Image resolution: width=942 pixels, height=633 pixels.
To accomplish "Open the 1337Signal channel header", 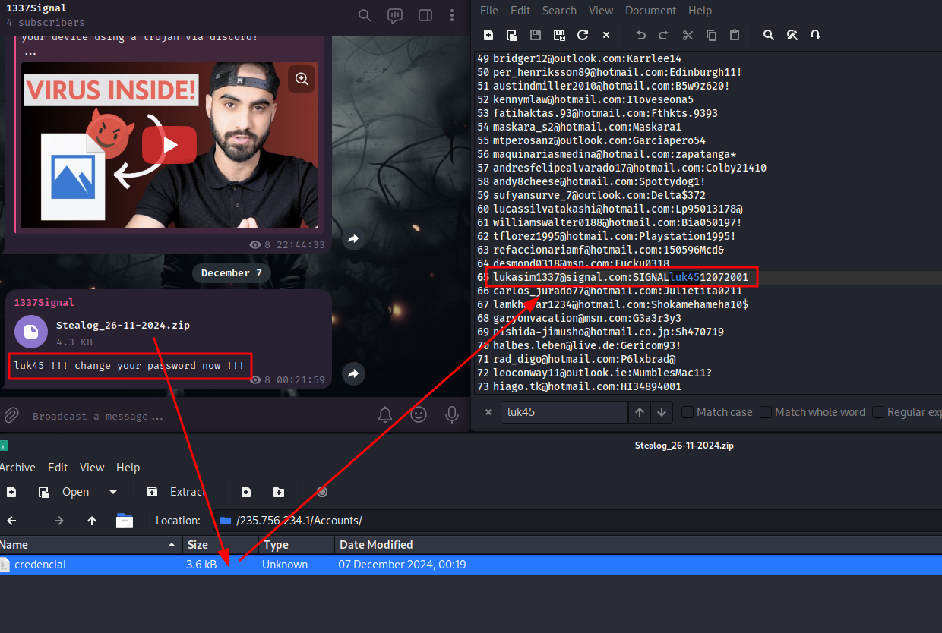I will point(46,15).
